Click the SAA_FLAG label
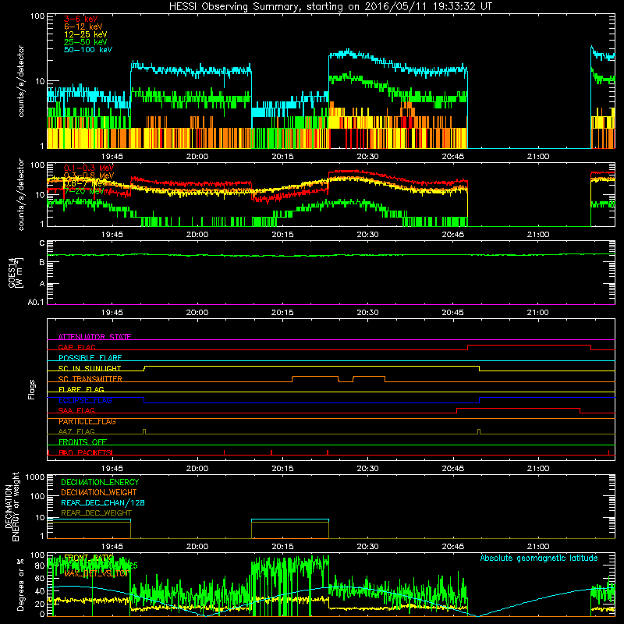The width and height of the screenshot is (624, 624). coord(76,410)
